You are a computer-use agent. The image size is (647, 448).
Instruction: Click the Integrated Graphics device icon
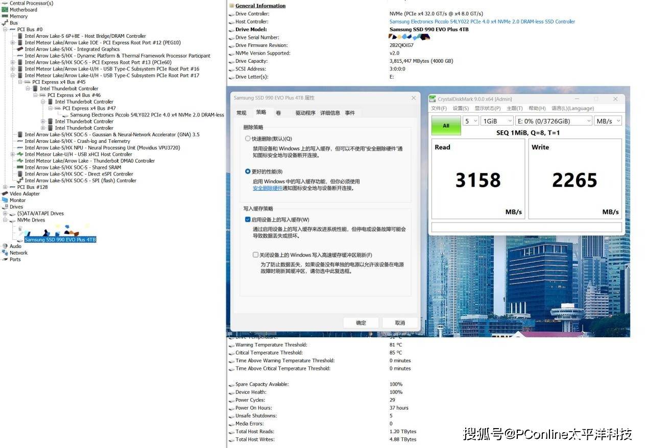(x=20, y=49)
